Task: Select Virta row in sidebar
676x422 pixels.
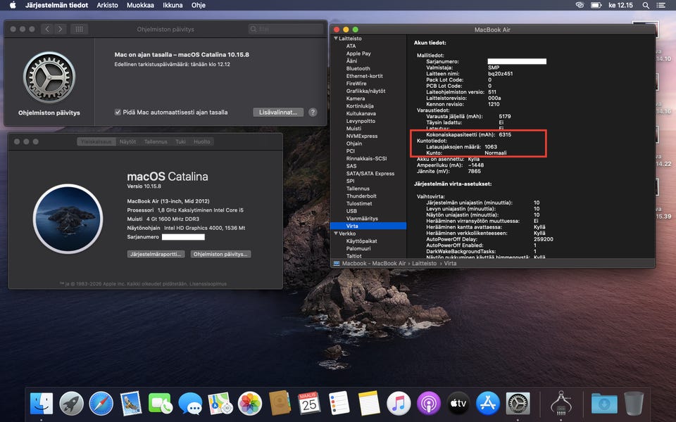Action: pyautogui.click(x=368, y=226)
